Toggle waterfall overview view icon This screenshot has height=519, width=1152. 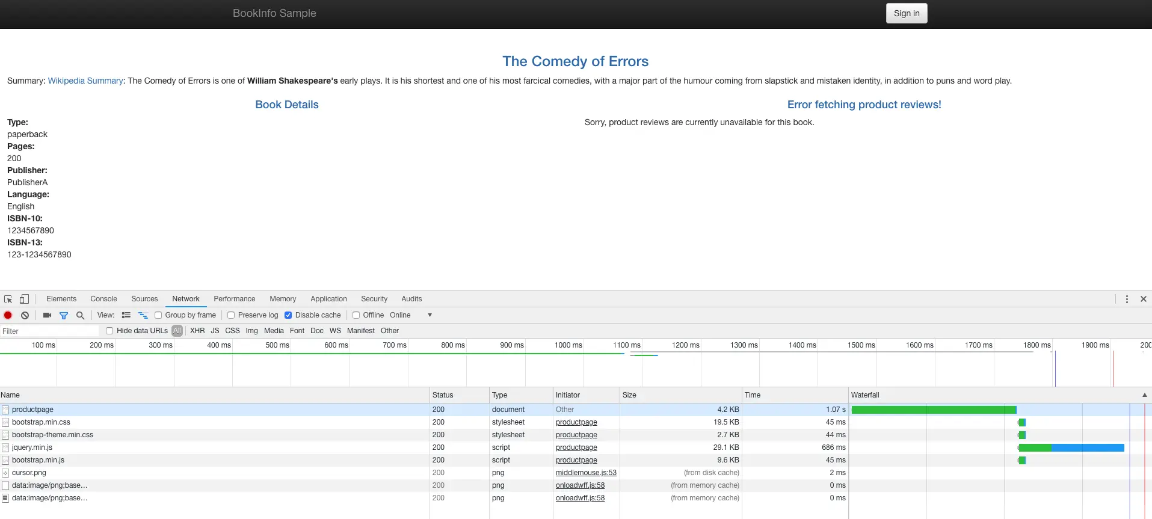point(143,315)
